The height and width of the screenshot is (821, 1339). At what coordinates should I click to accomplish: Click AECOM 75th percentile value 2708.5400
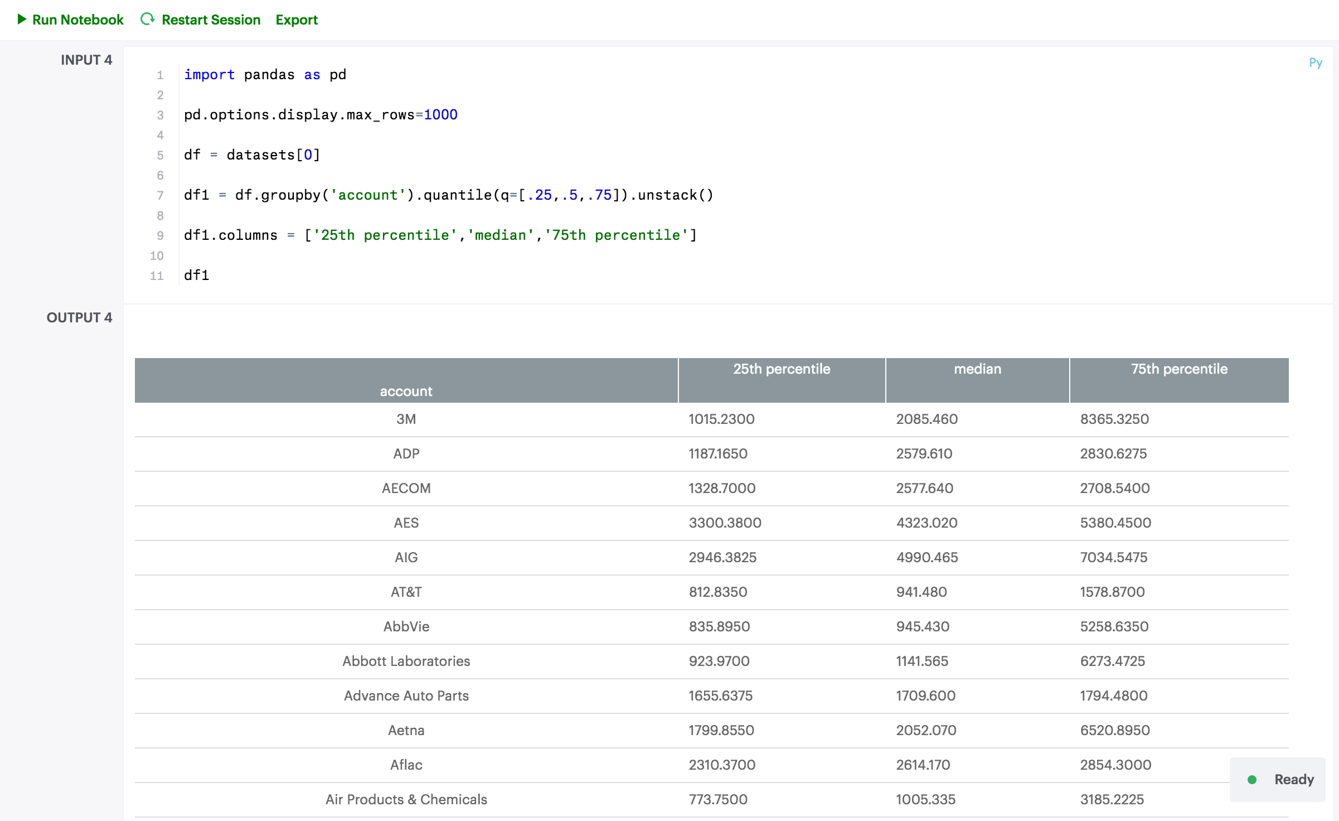point(1115,488)
